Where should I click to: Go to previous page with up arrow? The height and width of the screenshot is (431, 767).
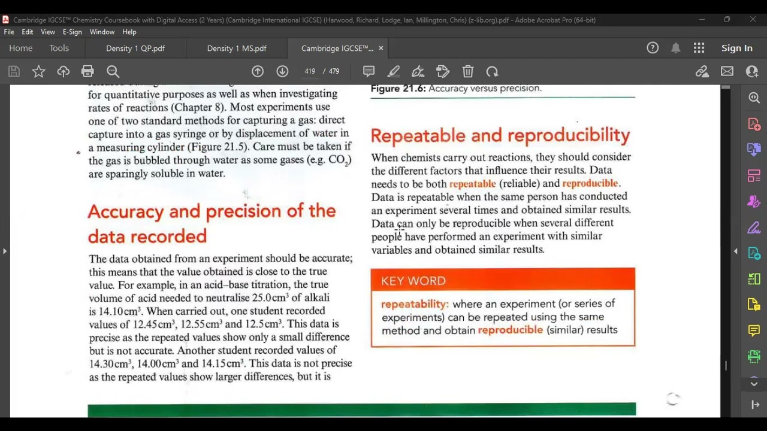(258, 72)
